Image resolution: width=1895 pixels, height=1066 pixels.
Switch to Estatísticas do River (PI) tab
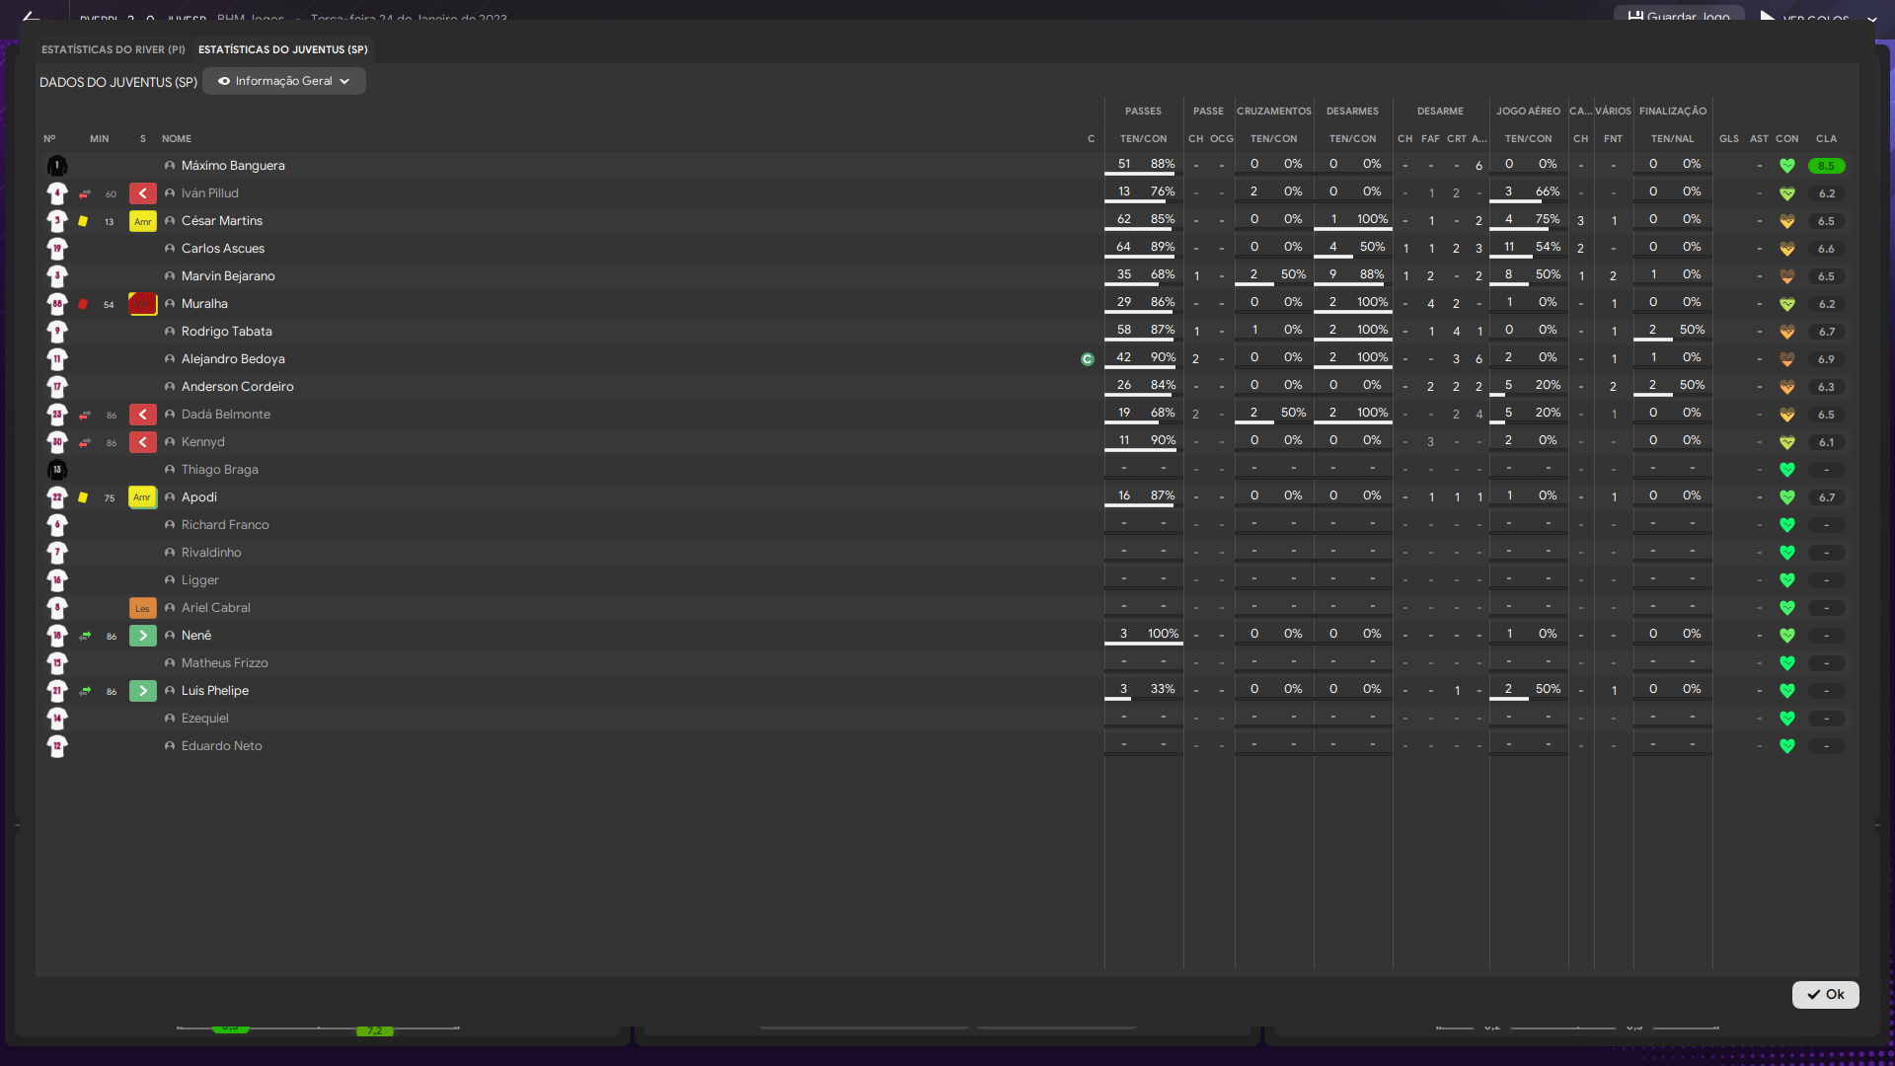pos(113,49)
